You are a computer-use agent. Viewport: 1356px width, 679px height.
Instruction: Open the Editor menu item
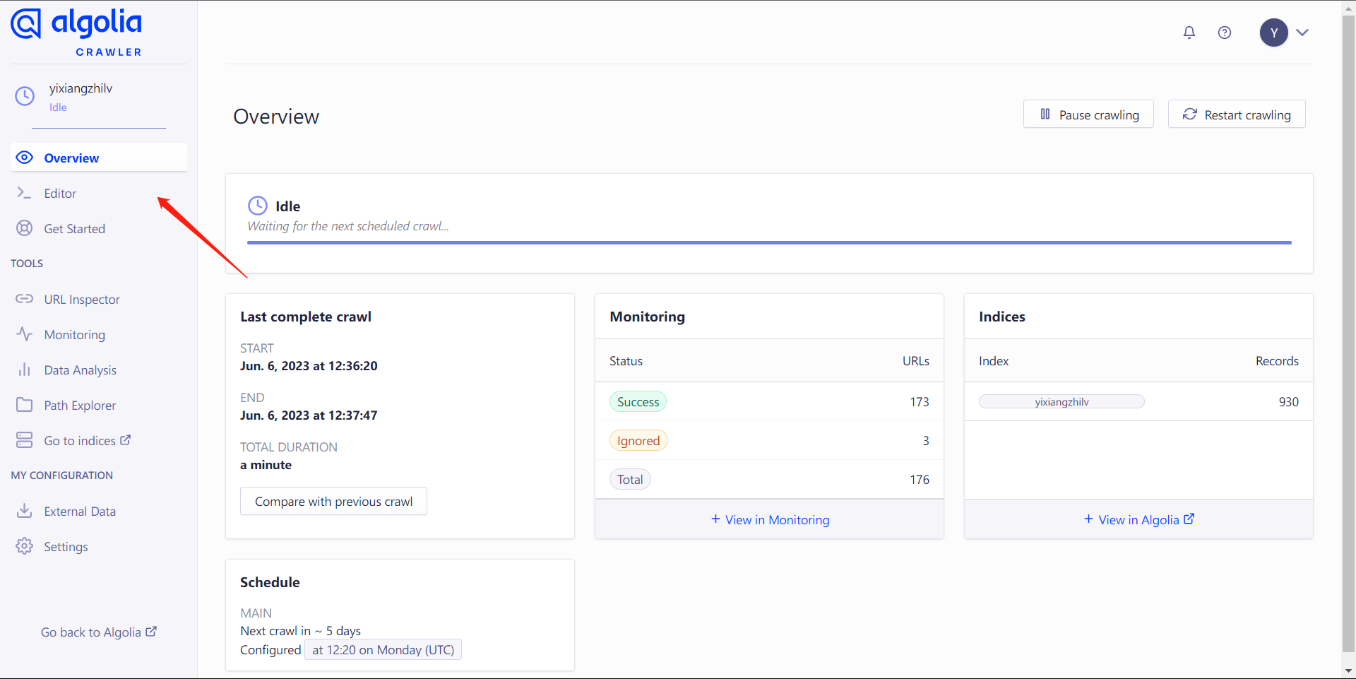tap(60, 194)
